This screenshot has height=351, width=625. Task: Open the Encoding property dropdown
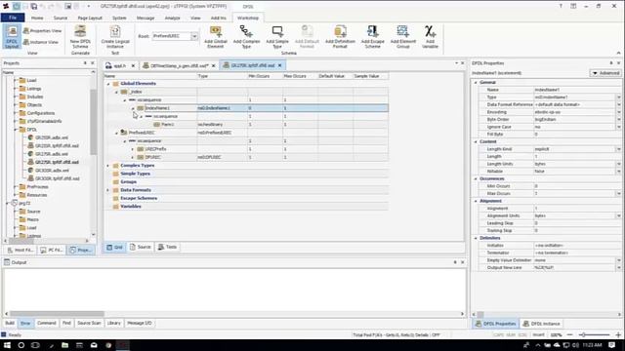pyautogui.click(x=618, y=112)
